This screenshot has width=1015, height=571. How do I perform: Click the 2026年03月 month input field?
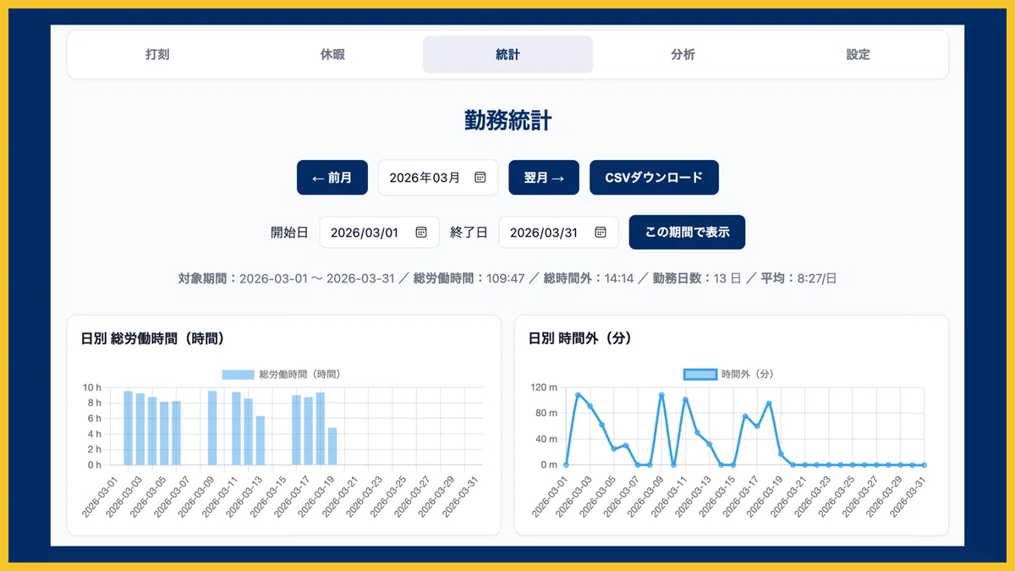coord(437,178)
